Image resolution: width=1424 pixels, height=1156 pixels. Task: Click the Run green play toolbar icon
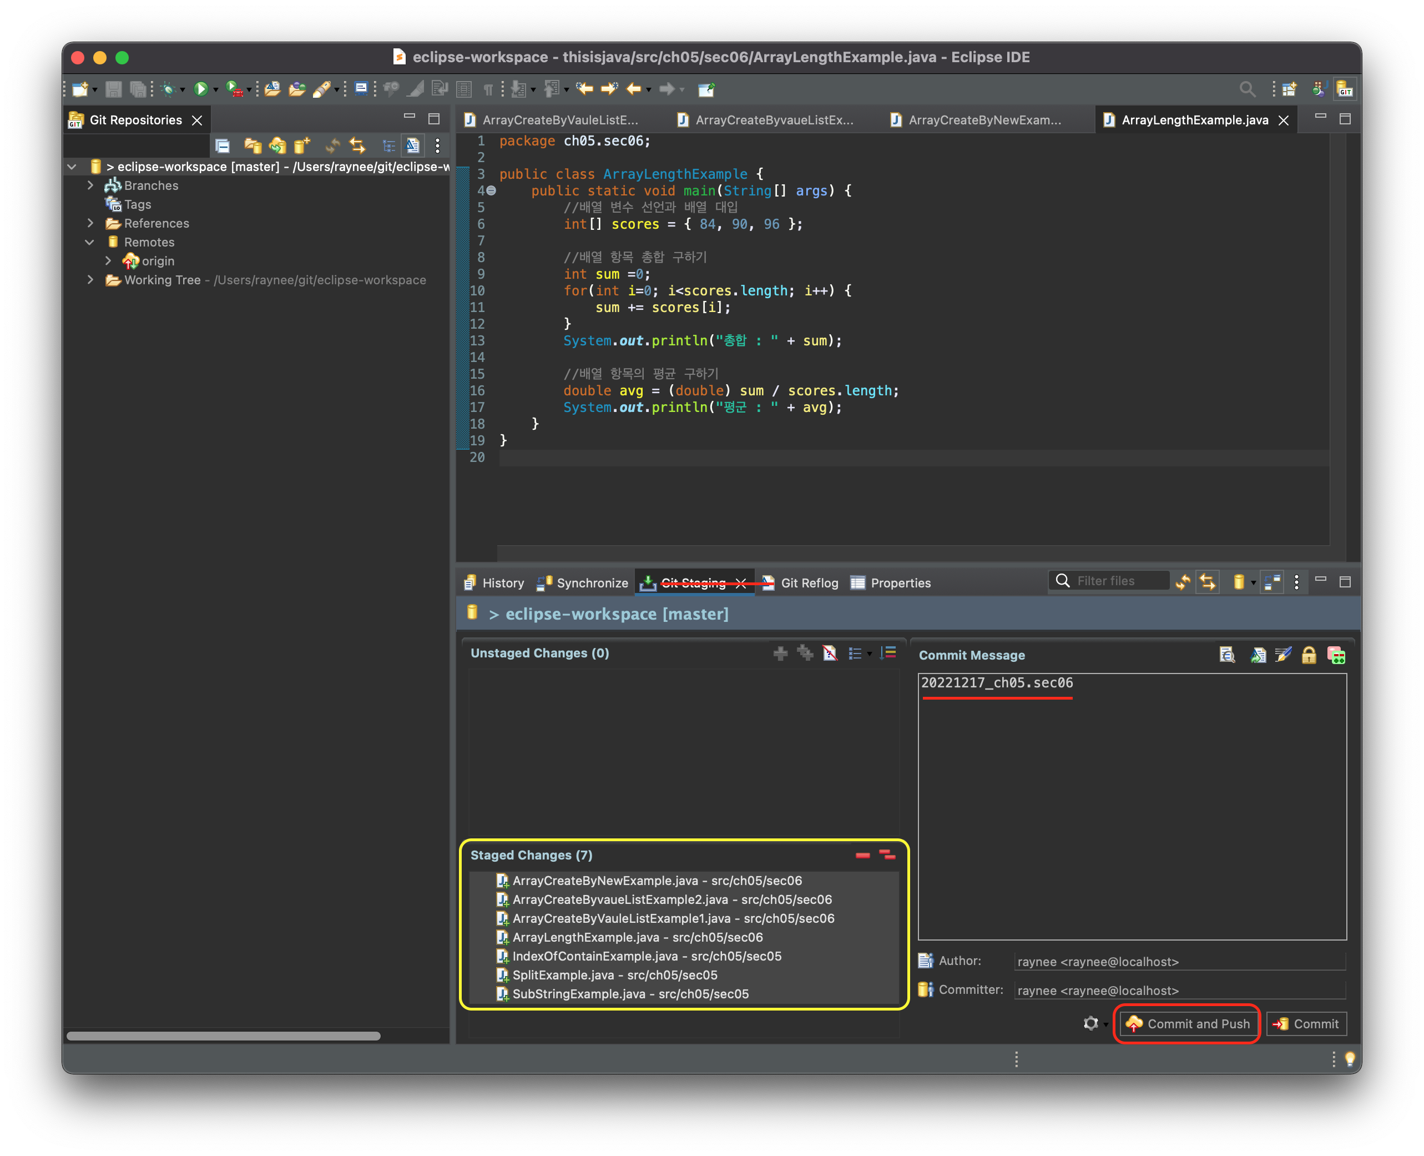(x=200, y=89)
